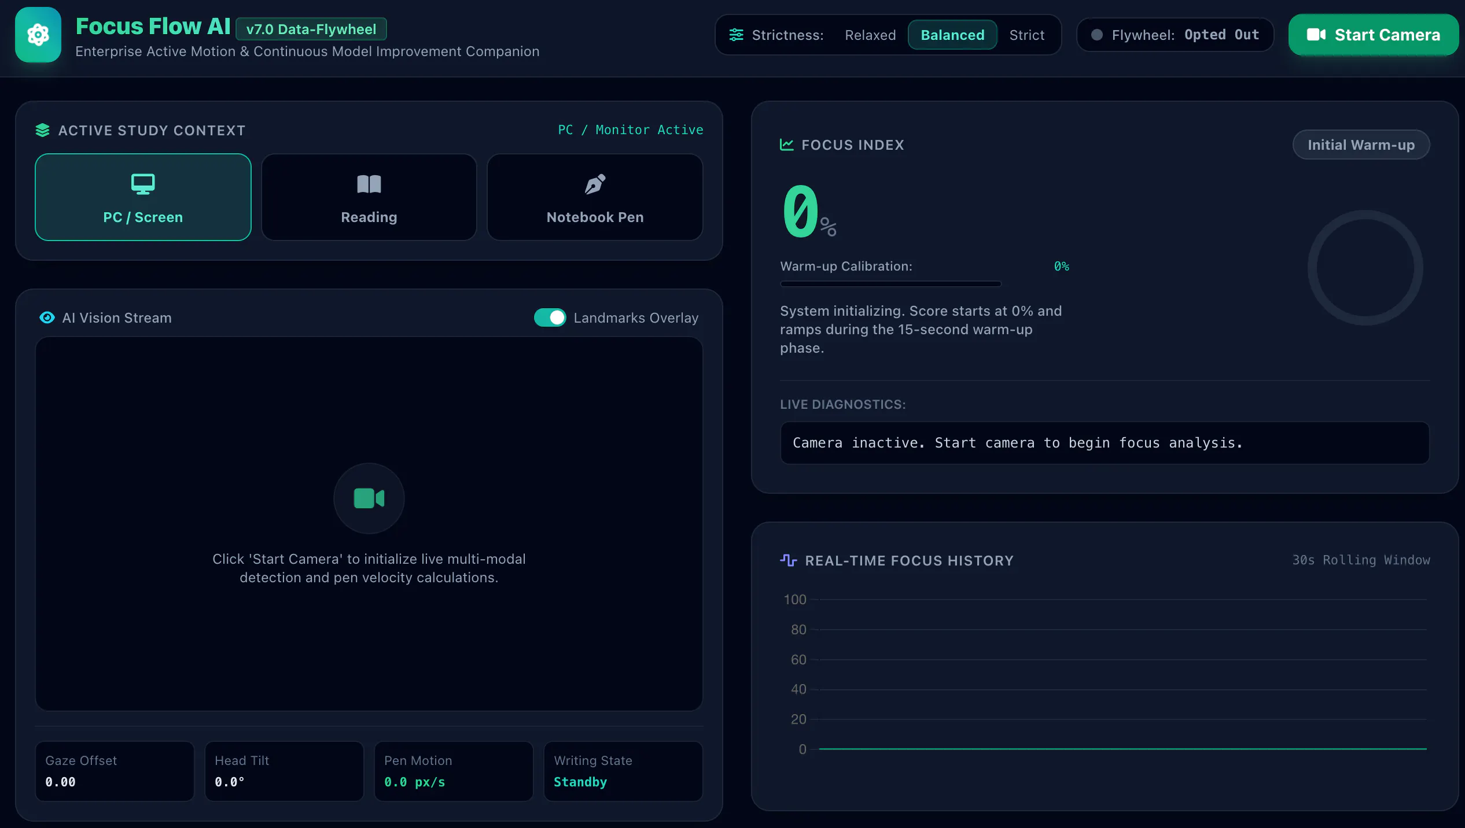Select the Notebook Pen study context
This screenshot has height=828, width=1465.
pos(595,197)
